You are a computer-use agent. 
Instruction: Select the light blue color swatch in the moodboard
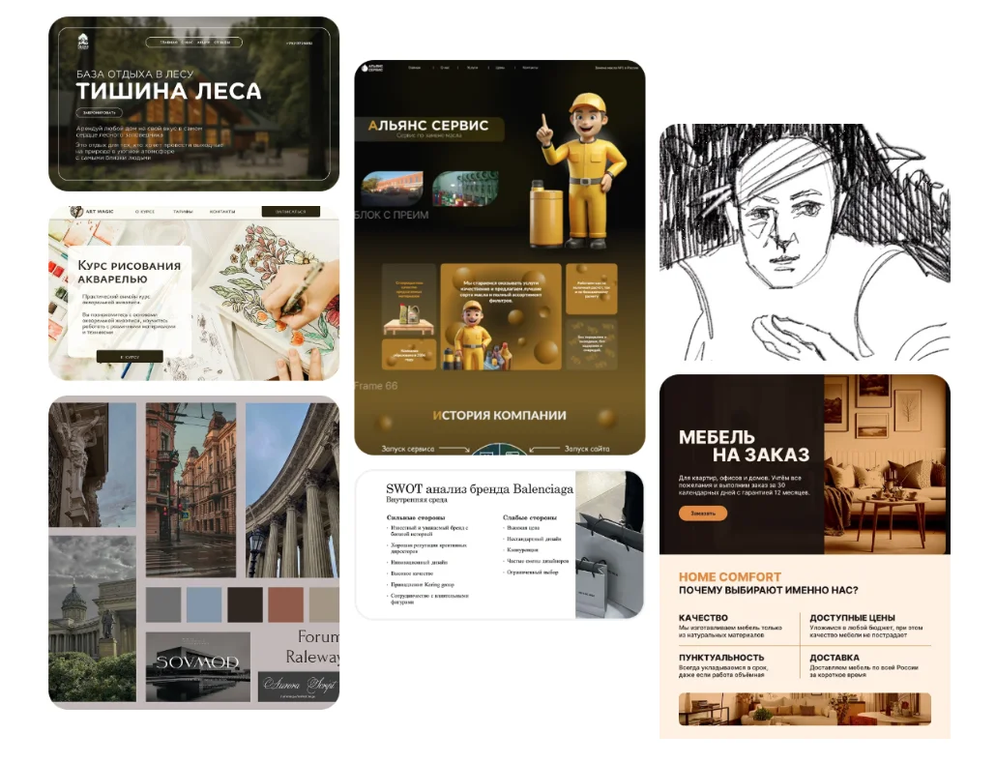204,604
